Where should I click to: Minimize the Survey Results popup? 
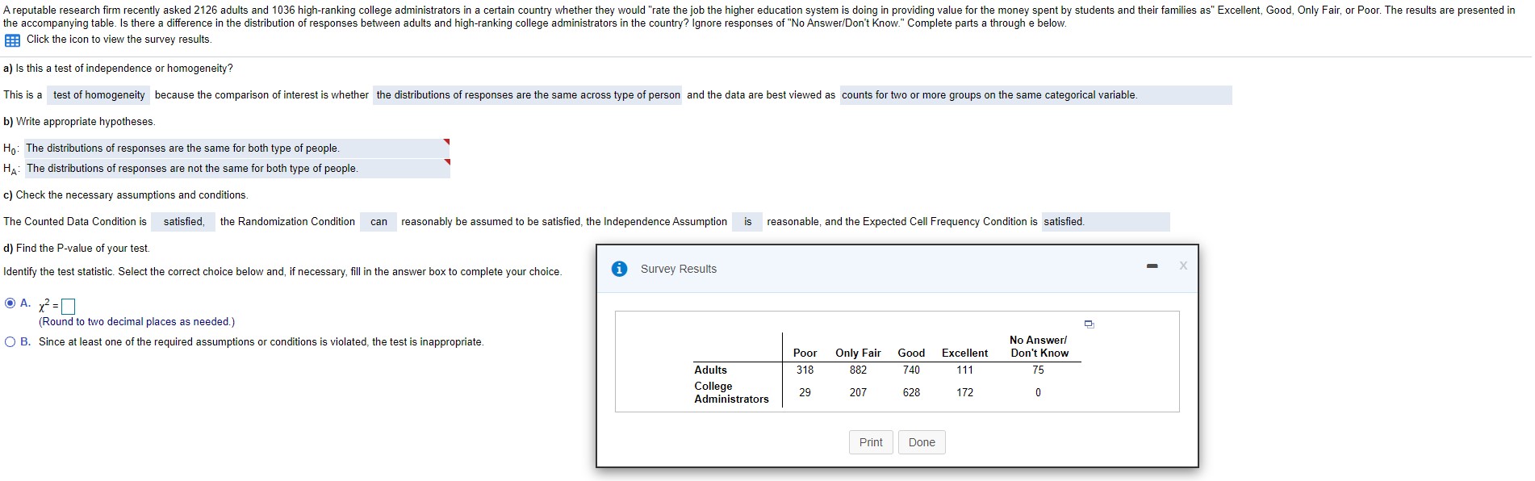click(x=1152, y=266)
